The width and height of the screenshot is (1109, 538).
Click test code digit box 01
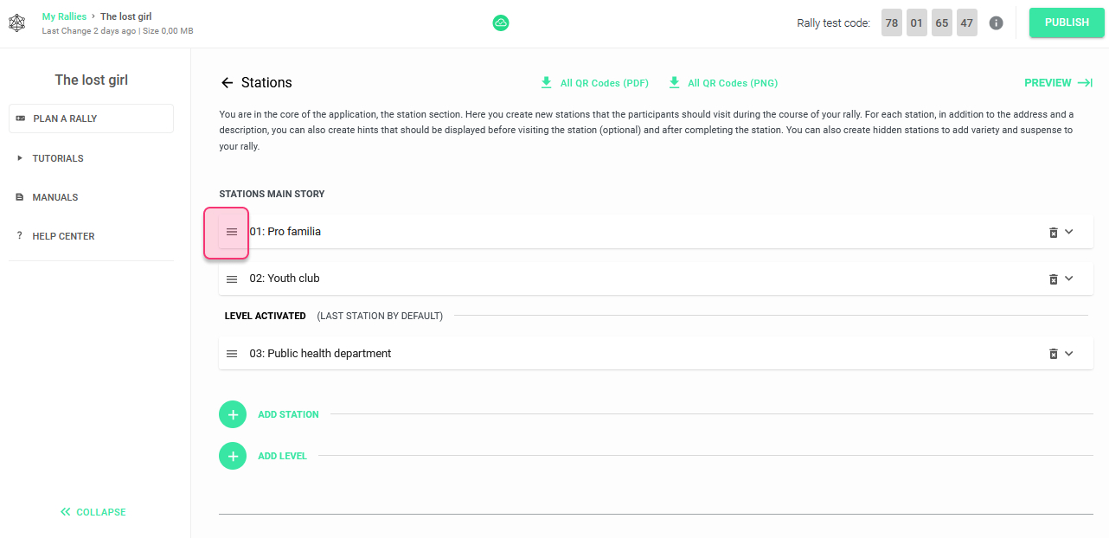(917, 23)
